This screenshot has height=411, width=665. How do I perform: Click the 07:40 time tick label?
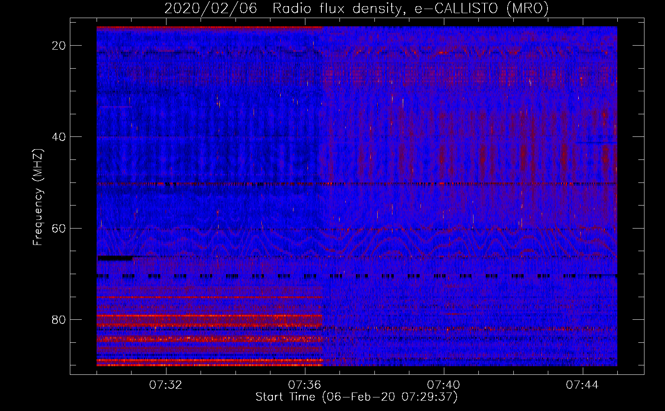[443, 385]
